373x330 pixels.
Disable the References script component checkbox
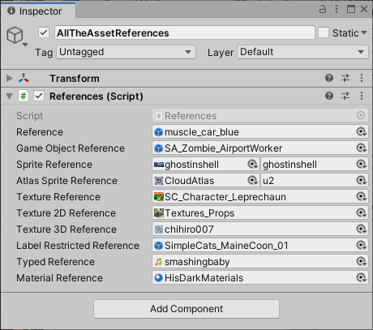click(39, 96)
